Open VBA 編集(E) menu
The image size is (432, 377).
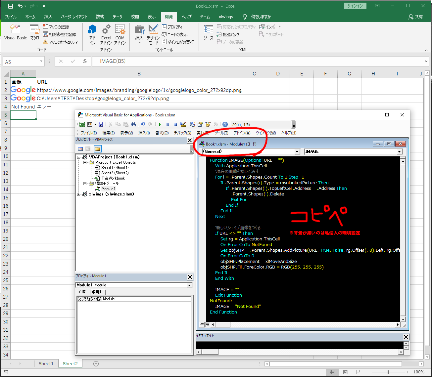[x=108, y=133]
